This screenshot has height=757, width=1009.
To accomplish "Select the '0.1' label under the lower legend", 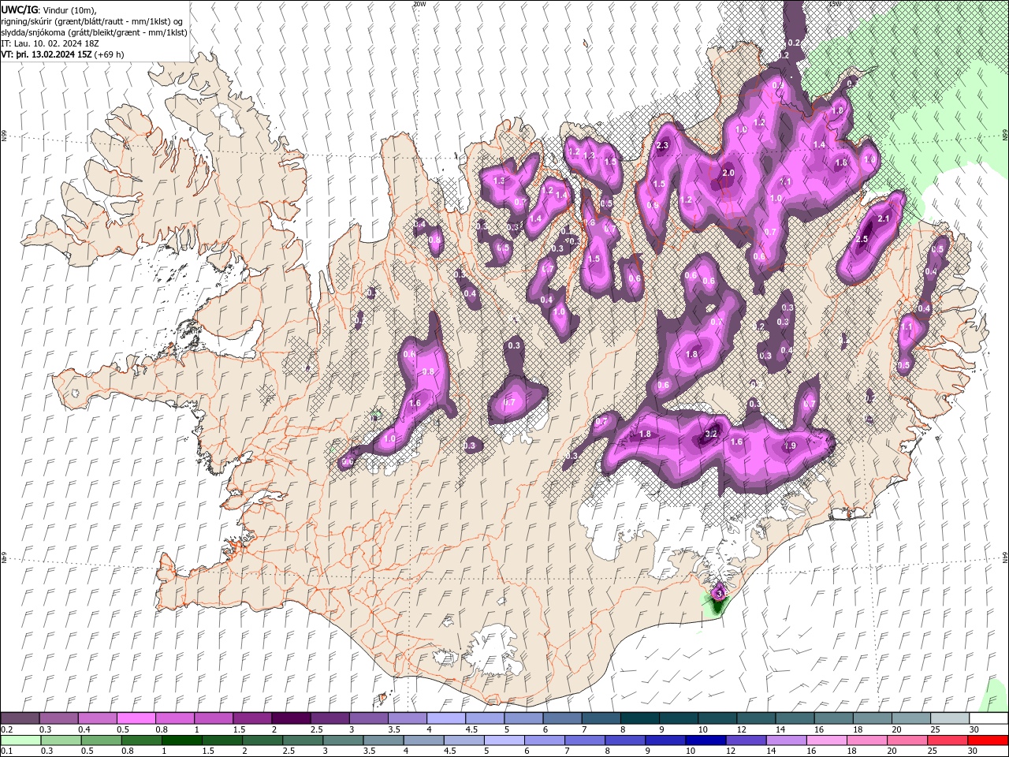I will 6,751.
